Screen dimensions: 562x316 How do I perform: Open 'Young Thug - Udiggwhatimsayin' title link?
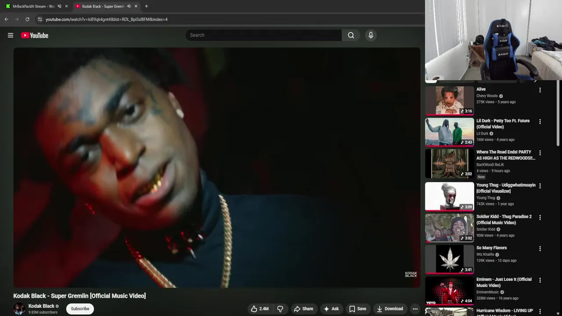tap(506, 188)
